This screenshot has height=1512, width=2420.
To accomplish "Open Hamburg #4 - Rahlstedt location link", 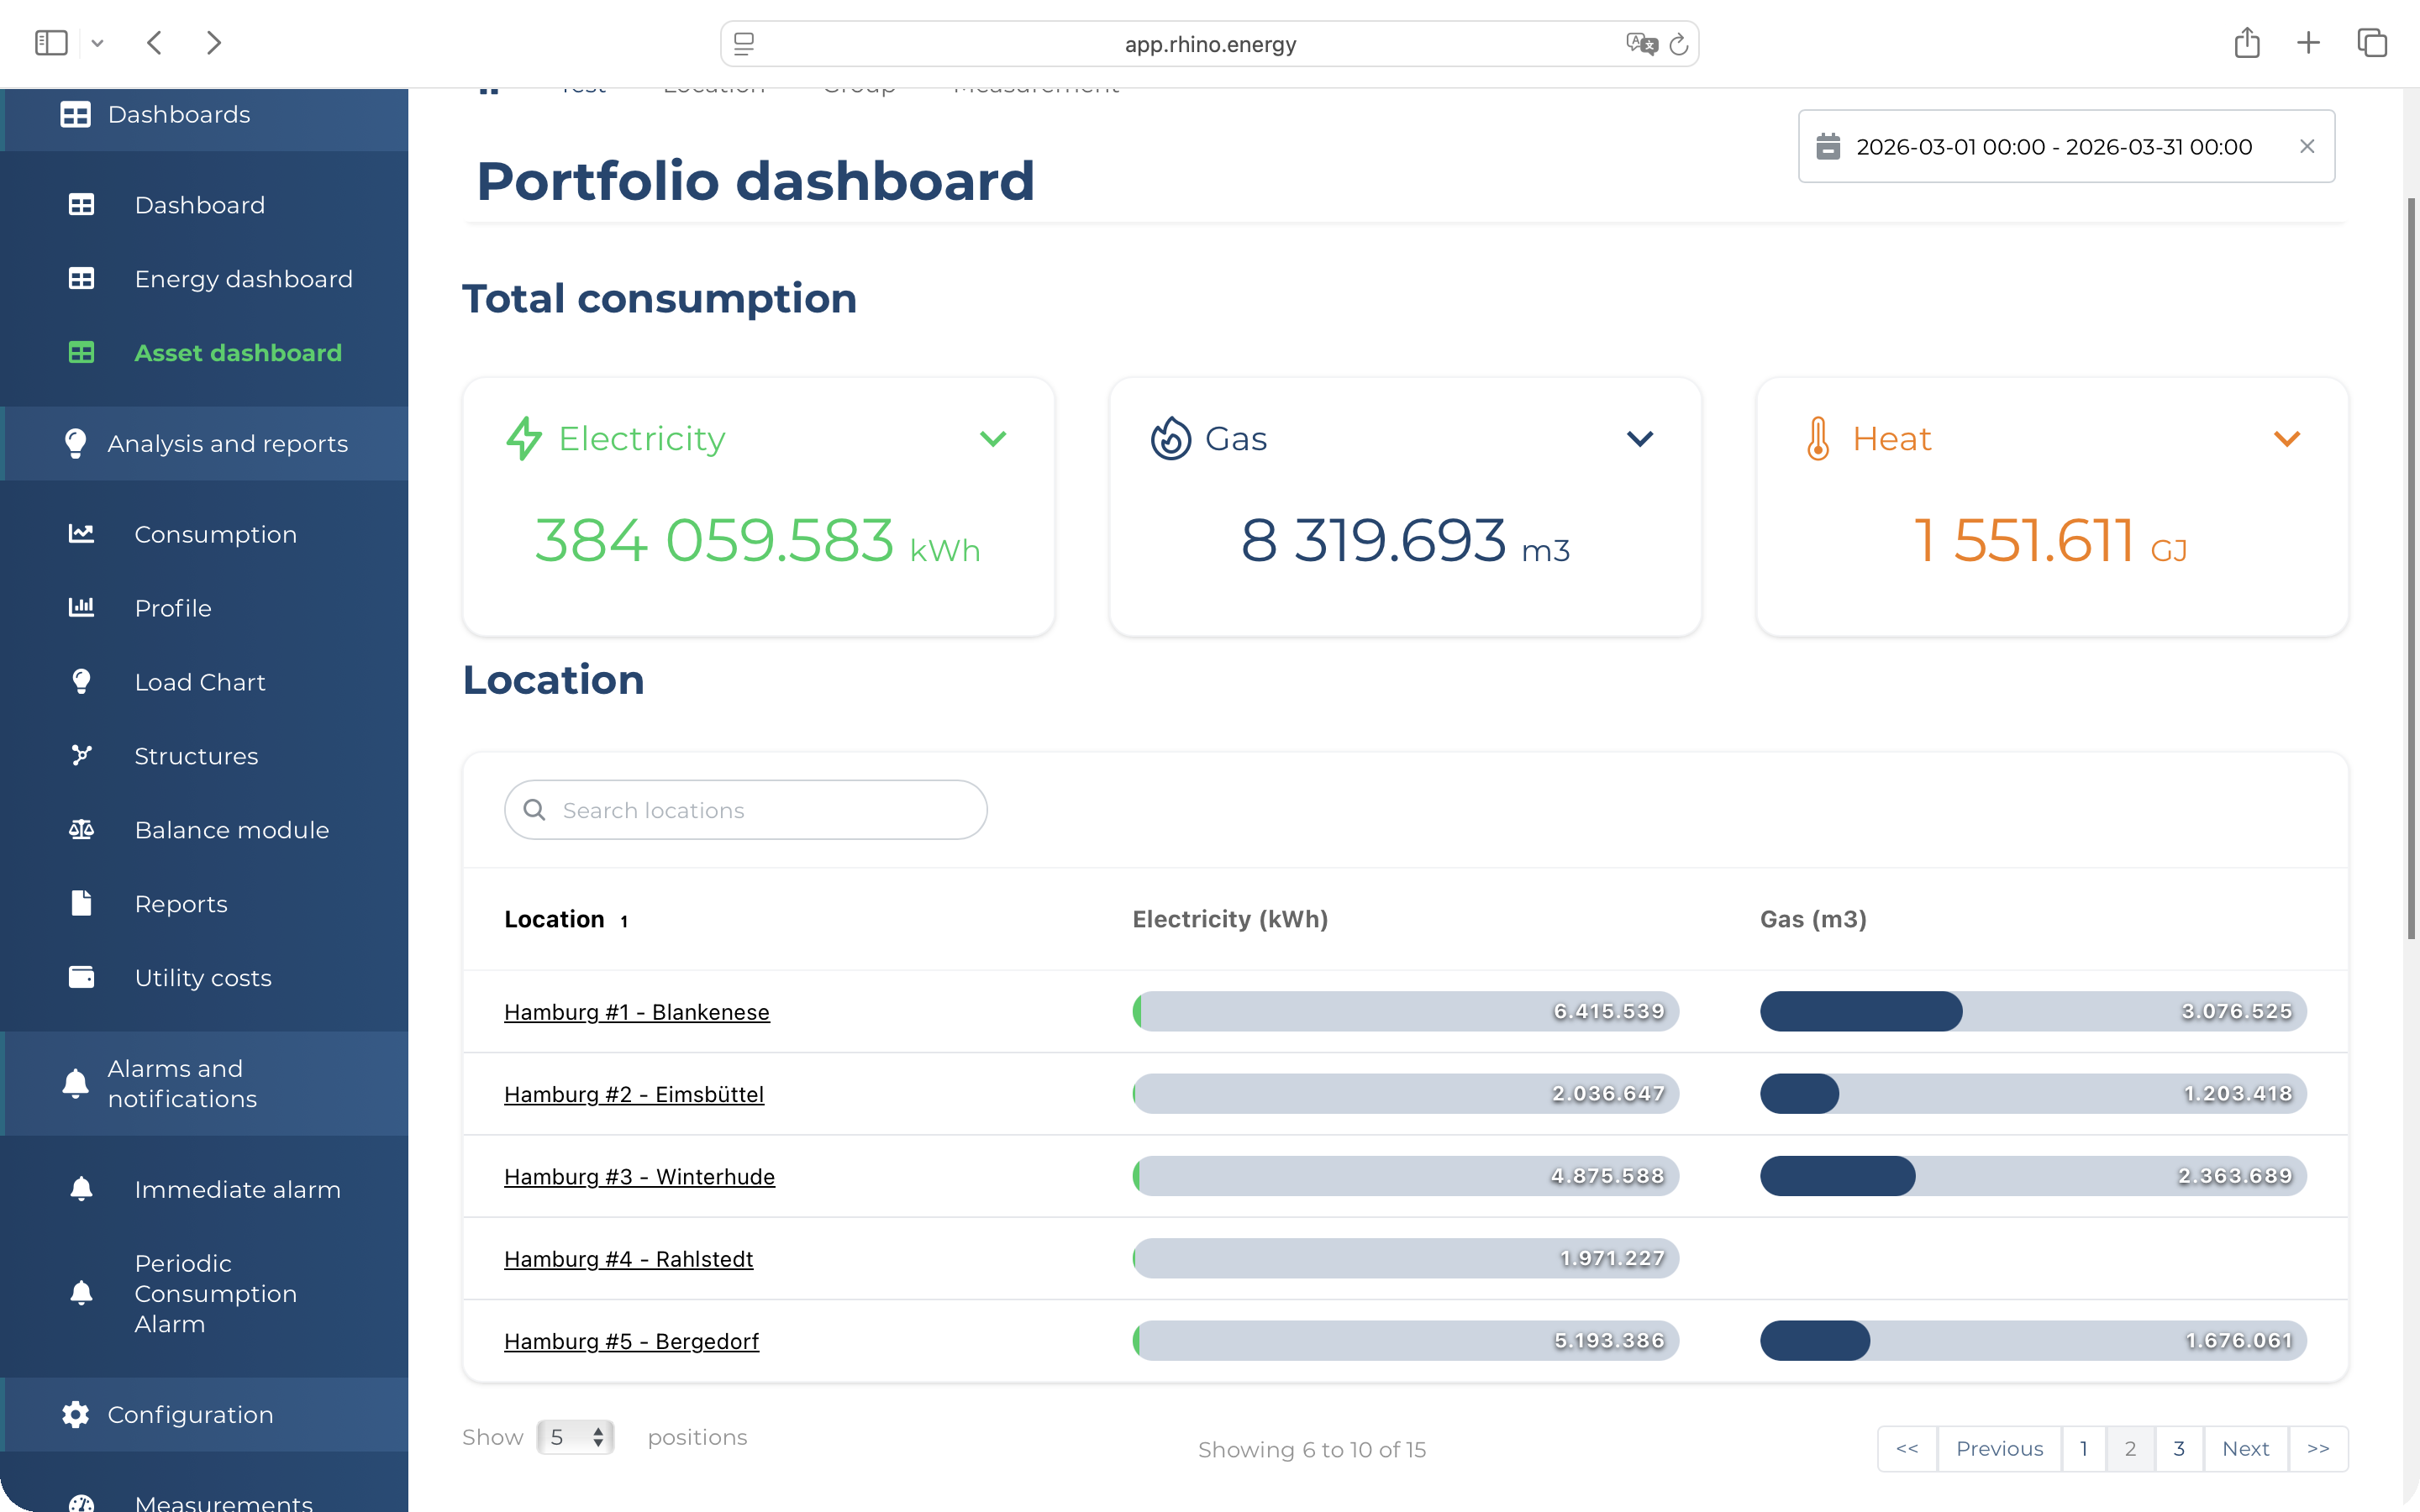I will tap(628, 1258).
